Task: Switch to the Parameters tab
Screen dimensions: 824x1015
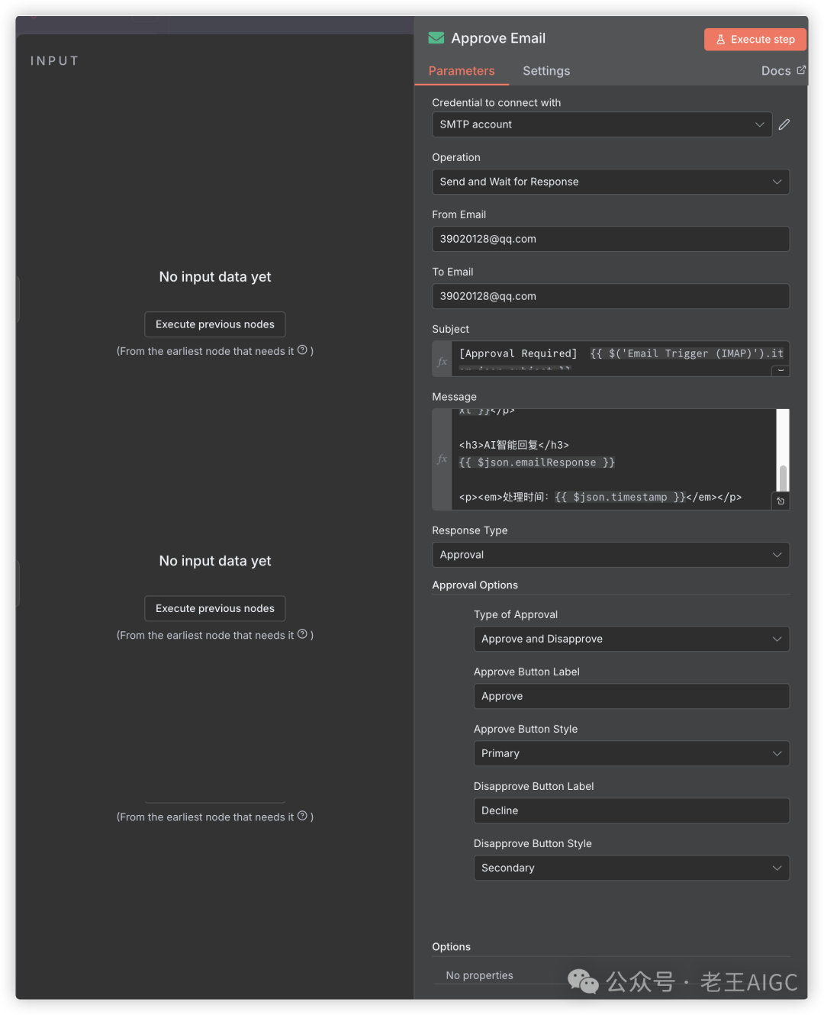Action: [462, 71]
